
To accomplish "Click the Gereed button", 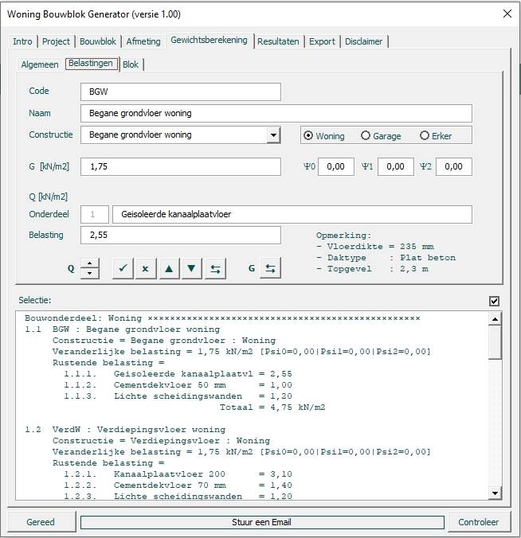I will [41, 522].
